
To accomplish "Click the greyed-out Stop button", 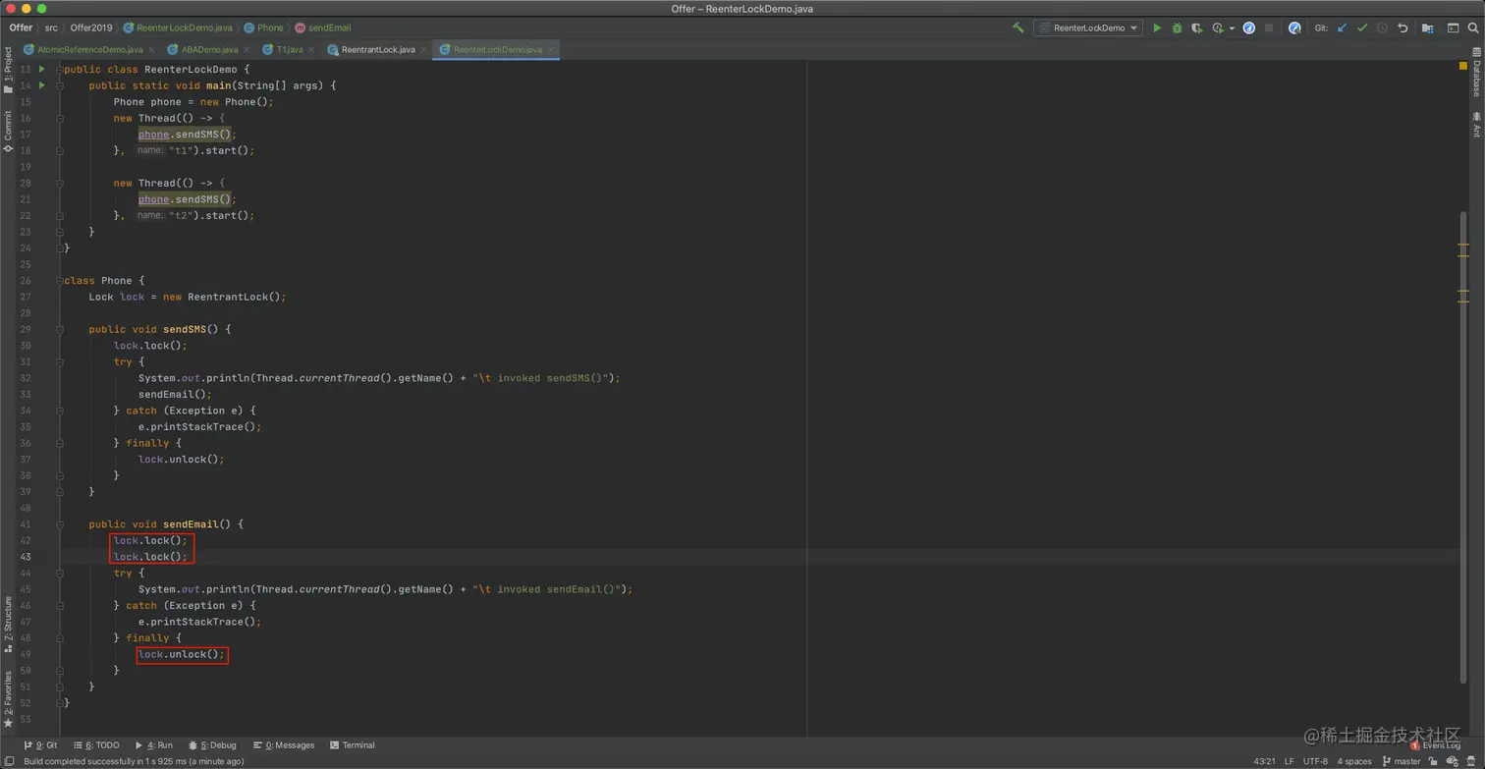I will [1269, 28].
